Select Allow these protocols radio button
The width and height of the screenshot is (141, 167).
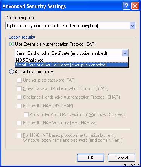pos(11,72)
